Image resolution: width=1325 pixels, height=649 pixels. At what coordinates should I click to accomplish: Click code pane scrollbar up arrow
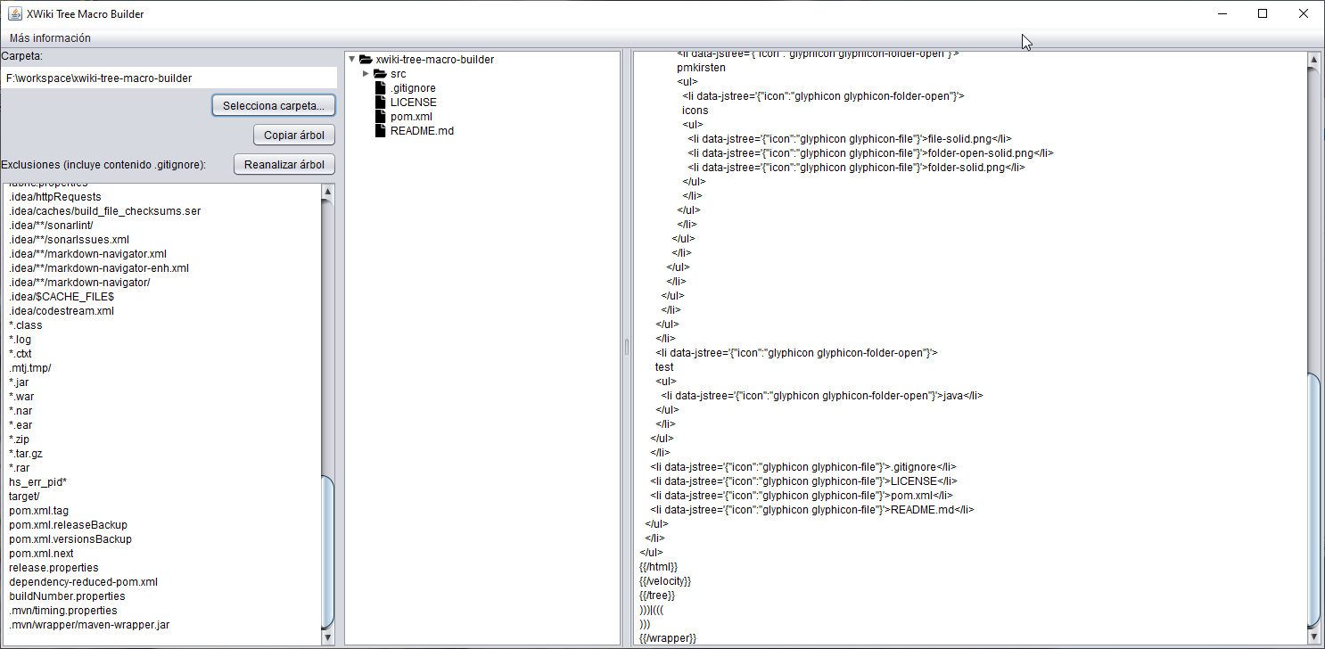[1313, 60]
